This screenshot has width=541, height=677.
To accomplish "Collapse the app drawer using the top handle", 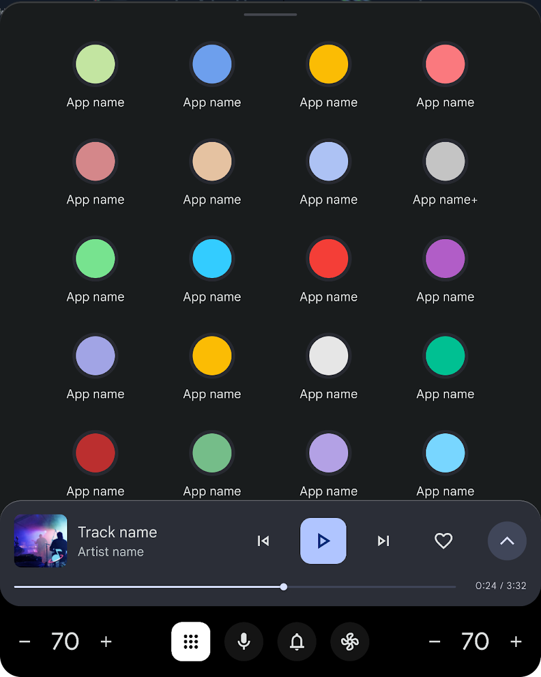I will 270,14.
